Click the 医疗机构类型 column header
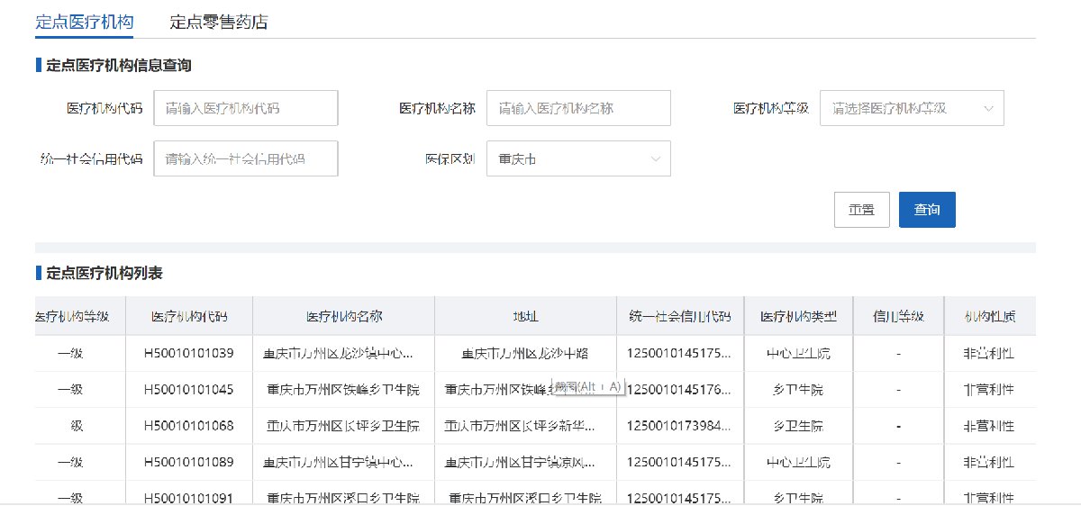This screenshot has width=1081, height=506. pyautogui.click(x=798, y=317)
